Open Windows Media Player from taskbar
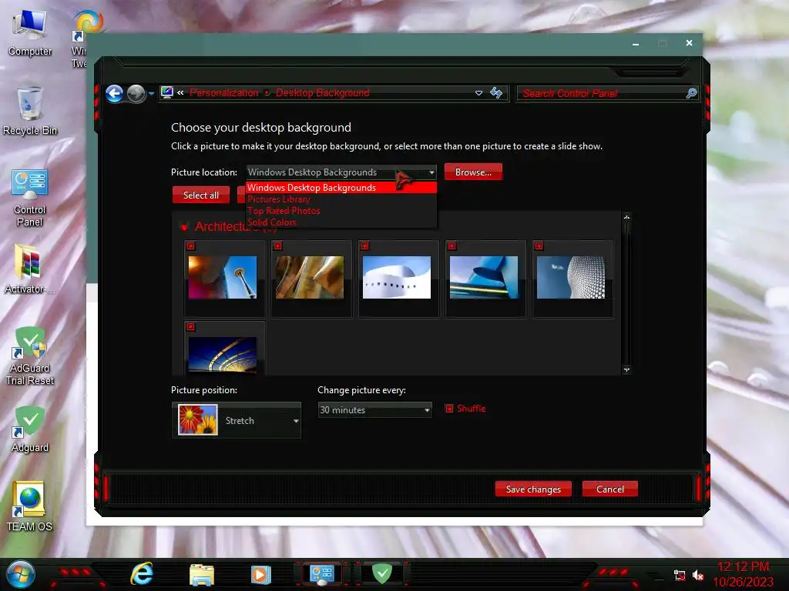 [x=261, y=574]
